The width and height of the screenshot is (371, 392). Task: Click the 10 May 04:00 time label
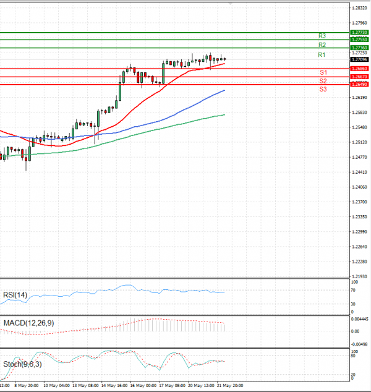(56, 386)
